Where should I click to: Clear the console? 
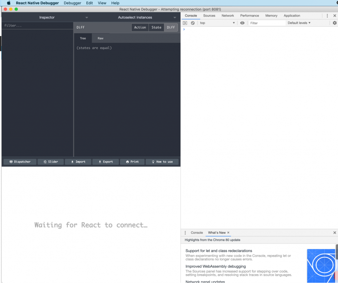point(193,23)
